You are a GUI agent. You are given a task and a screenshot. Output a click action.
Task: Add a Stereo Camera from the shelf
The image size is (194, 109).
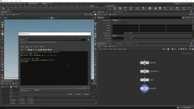pyautogui.click(x=184, y=9)
